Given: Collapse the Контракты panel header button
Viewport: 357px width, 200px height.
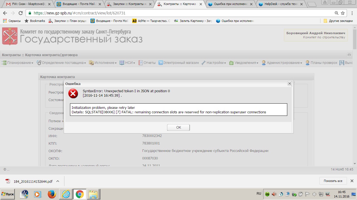Looking at the screenshot, I should [349, 55].
